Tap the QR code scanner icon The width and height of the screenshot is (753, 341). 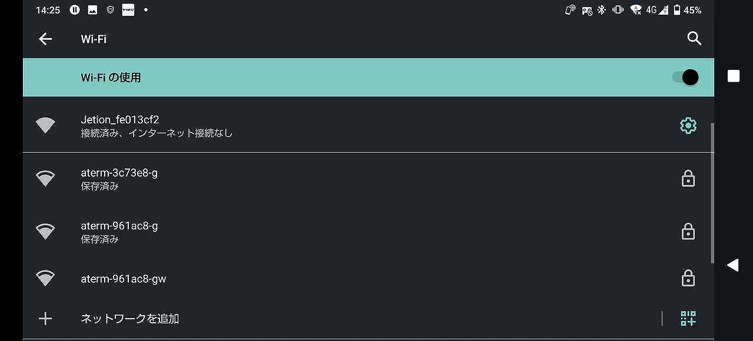pos(688,319)
